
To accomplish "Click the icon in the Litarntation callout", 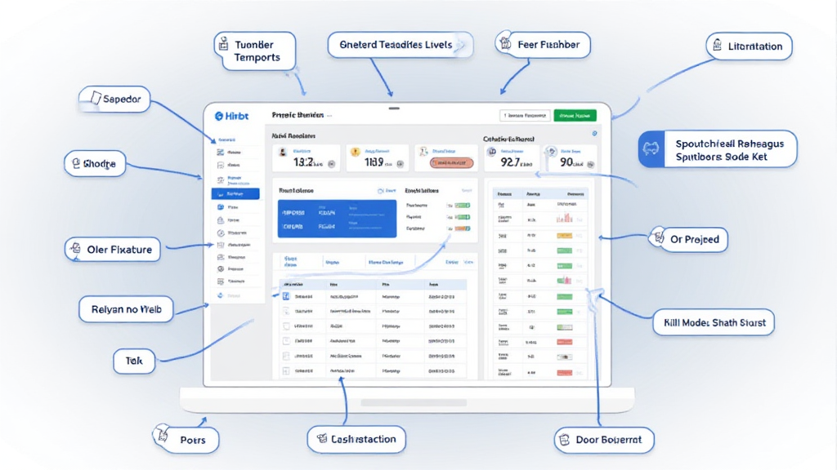I will (717, 46).
